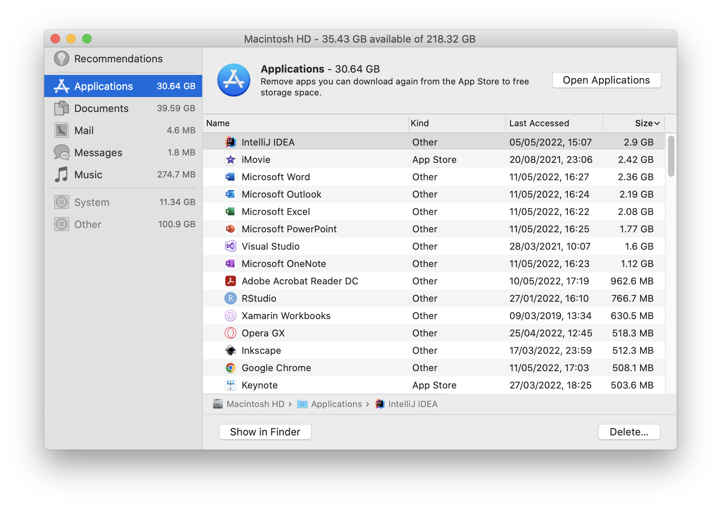Select the Visual Studio row name
This screenshot has height=508, width=721.
[270, 246]
